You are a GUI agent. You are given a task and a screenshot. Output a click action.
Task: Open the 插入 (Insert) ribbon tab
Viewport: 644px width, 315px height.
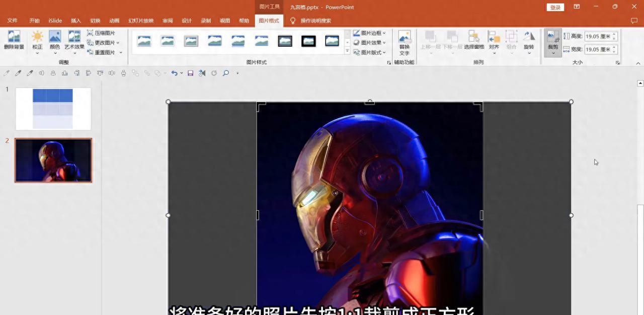[x=76, y=21]
